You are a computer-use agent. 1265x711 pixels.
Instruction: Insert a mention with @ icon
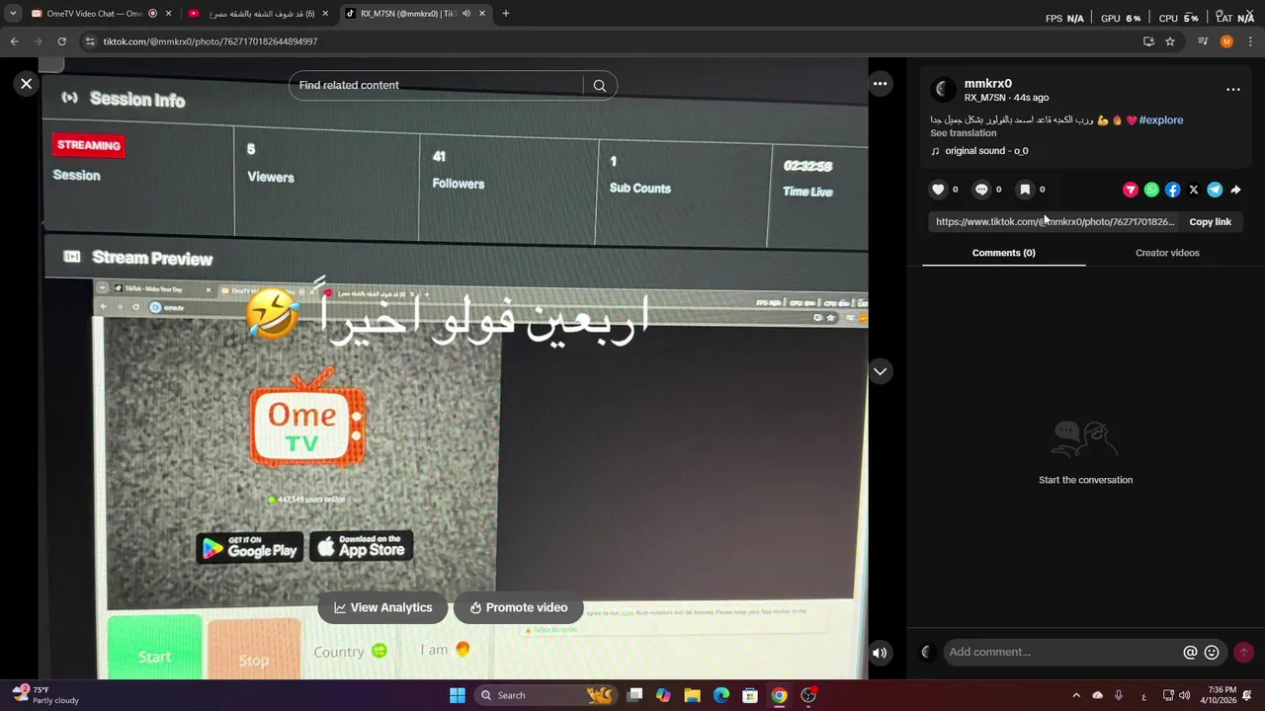(x=1190, y=652)
